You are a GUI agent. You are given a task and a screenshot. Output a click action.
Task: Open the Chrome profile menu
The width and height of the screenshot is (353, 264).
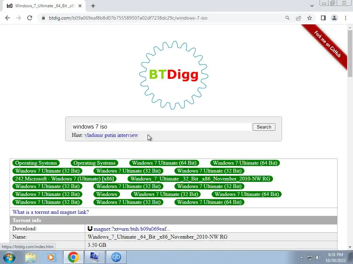[x=334, y=18]
